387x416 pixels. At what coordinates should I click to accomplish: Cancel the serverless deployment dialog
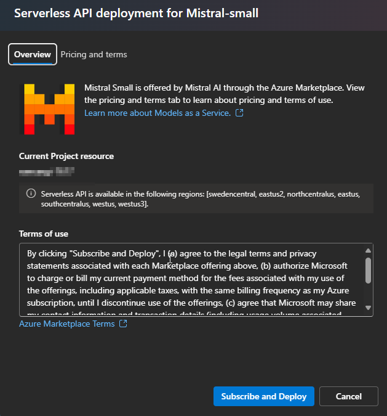tap(349, 396)
